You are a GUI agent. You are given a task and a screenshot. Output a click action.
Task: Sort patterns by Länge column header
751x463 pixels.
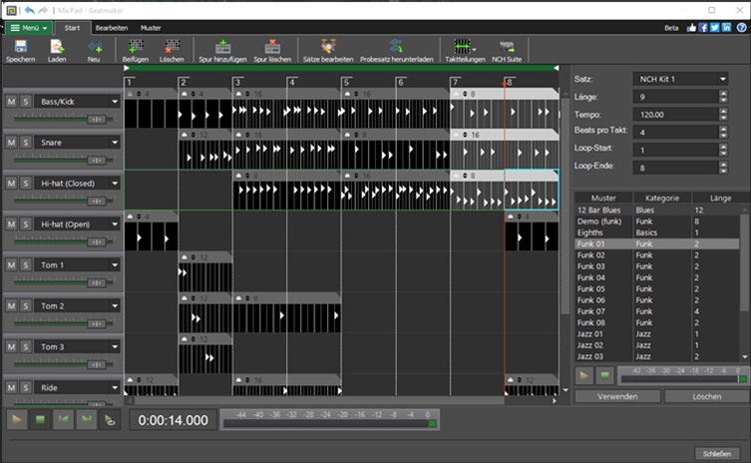point(720,198)
